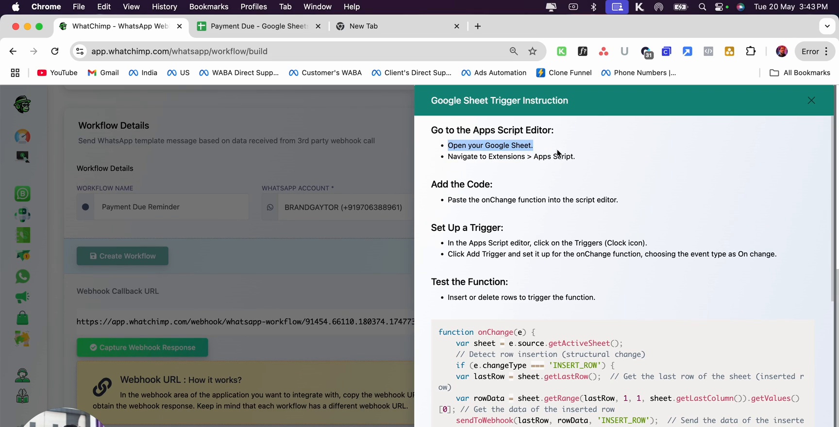
Task: Click the green K extension icon
Action: [562, 51]
